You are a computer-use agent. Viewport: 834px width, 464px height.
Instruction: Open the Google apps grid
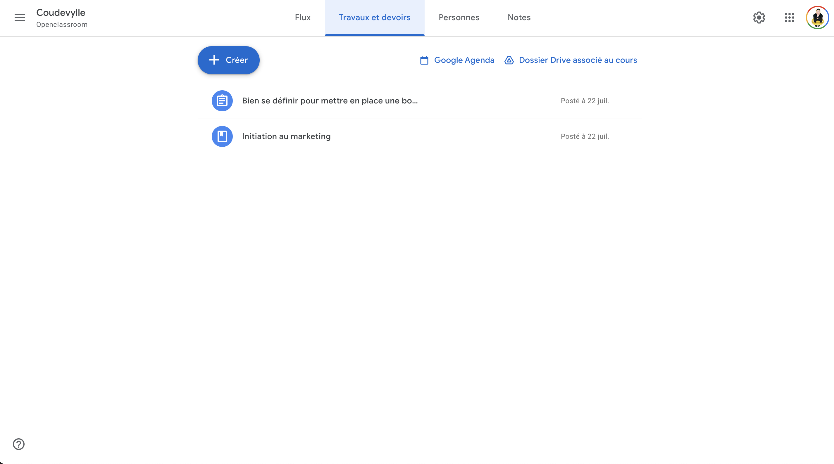pyautogui.click(x=789, y=18)
